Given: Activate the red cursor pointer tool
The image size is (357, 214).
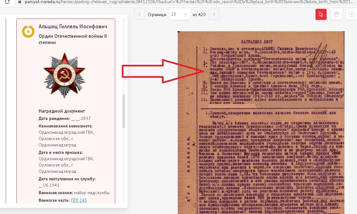Looking at the screenshot, I should [321, 14].
